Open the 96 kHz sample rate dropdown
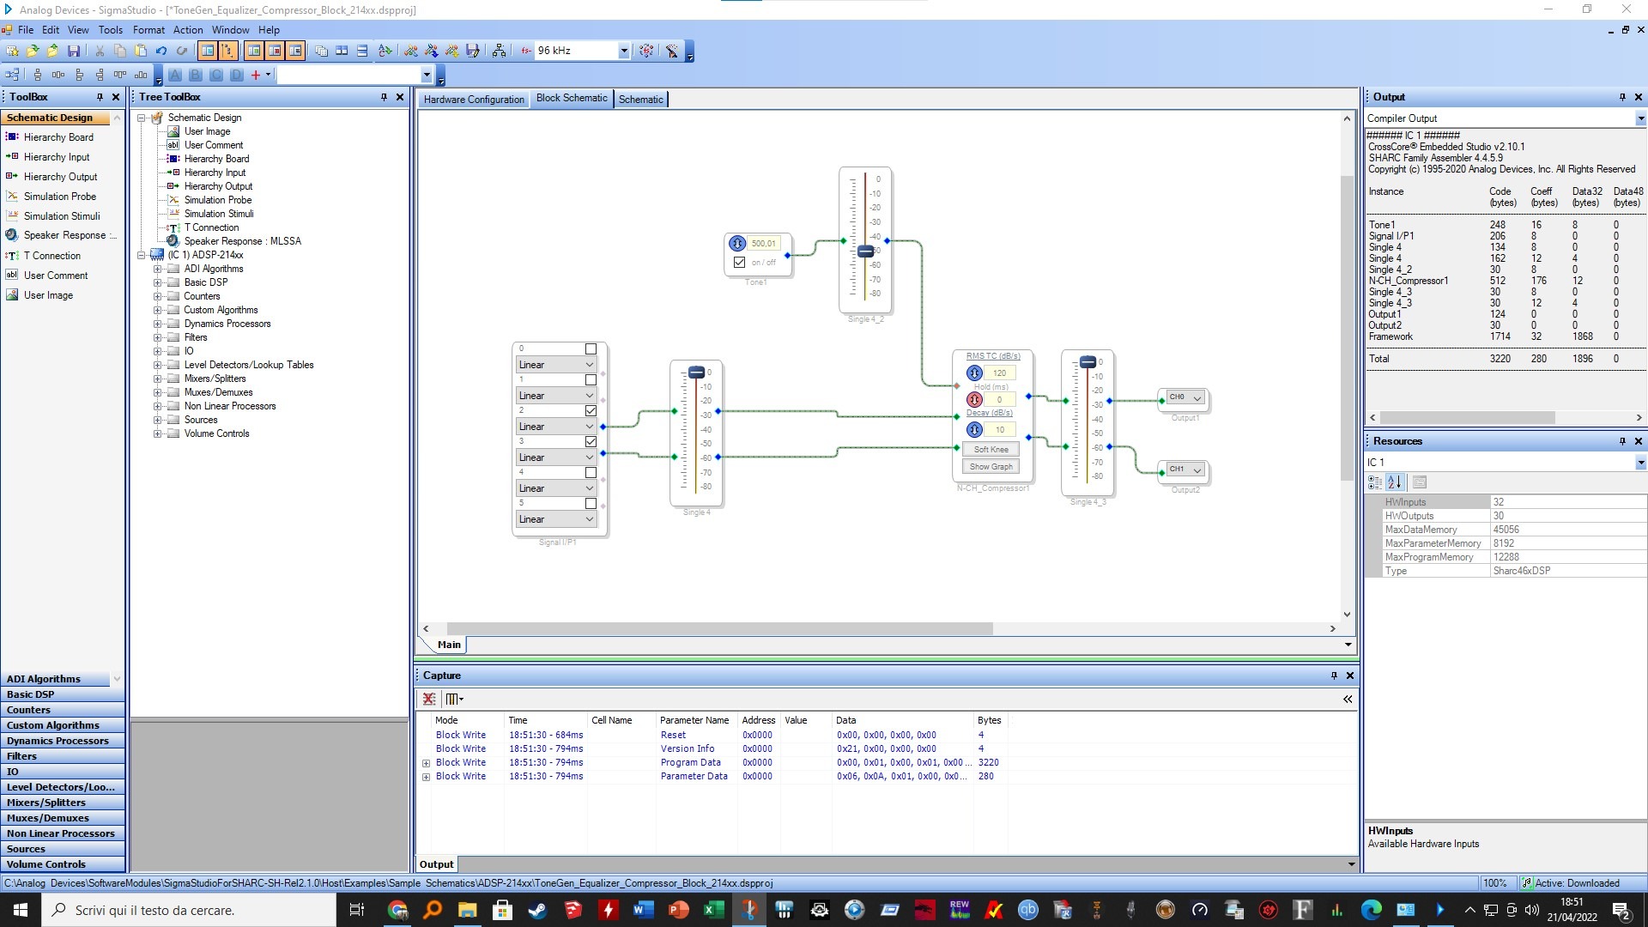Image resolution: width=1648 pixels, height=927 pixels. tap(624, 51)
